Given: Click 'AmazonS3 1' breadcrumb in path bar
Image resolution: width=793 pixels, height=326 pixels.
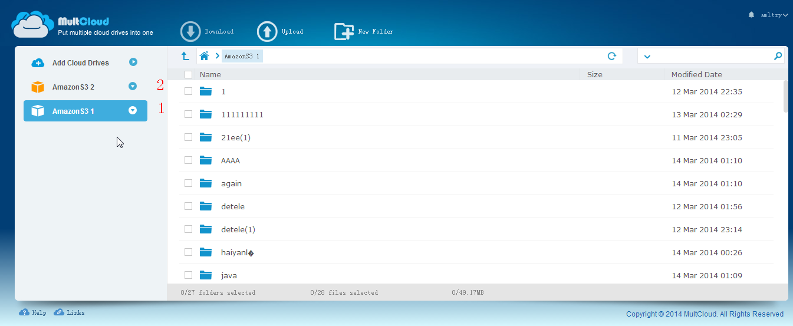Looking at the screenshot, I should (x=242, y=57).
